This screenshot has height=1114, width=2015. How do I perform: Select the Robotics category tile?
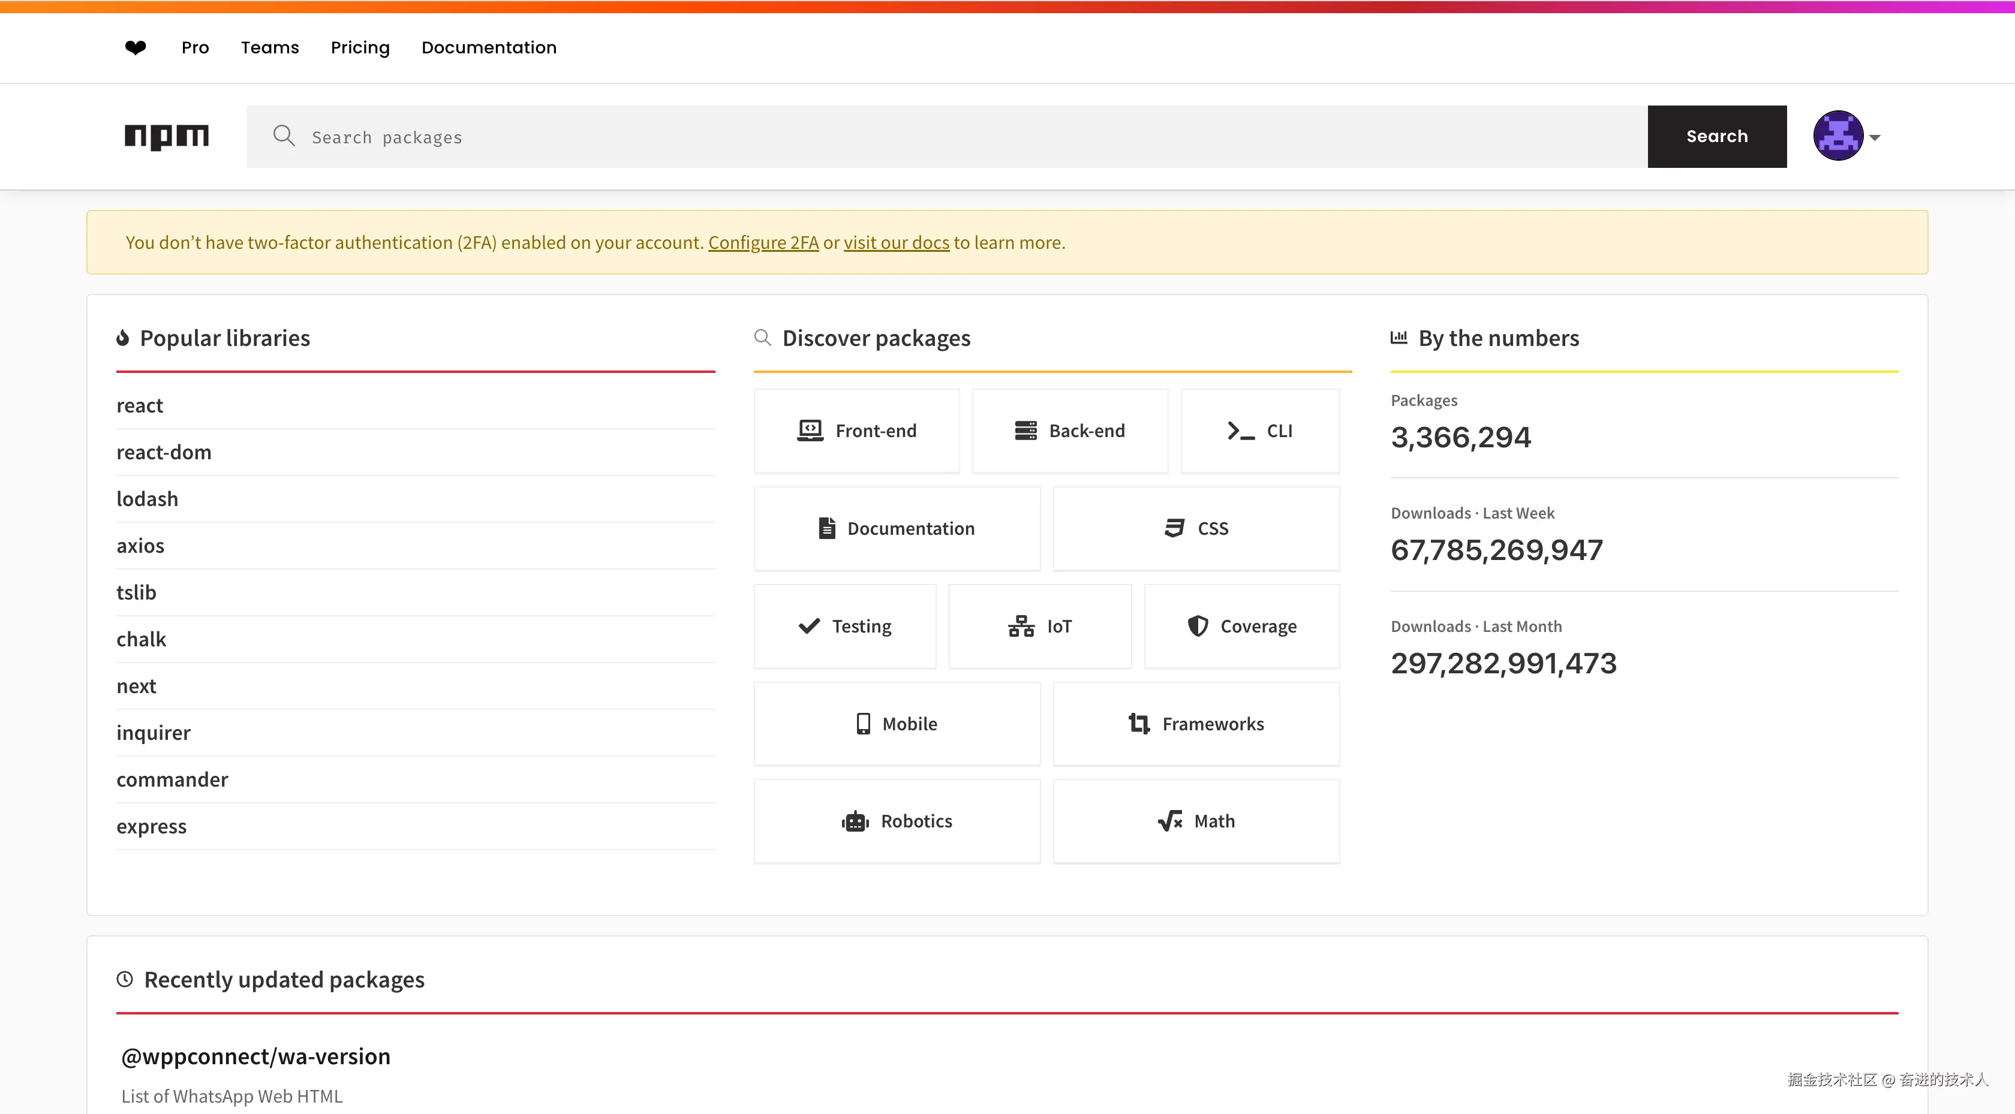pos(897,821)
